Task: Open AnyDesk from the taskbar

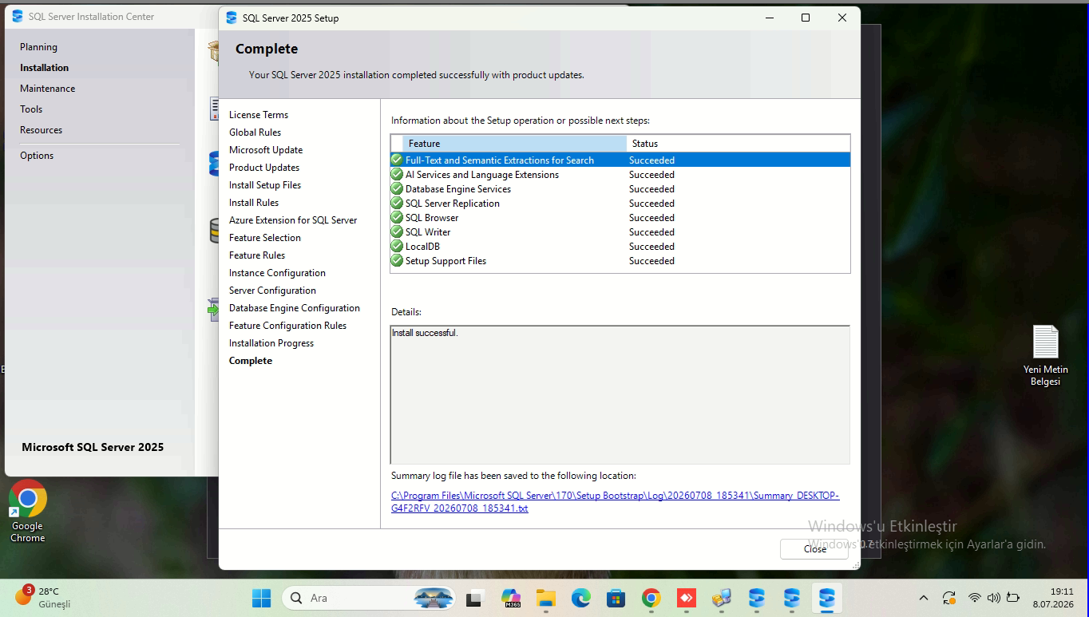Action: 687,598
